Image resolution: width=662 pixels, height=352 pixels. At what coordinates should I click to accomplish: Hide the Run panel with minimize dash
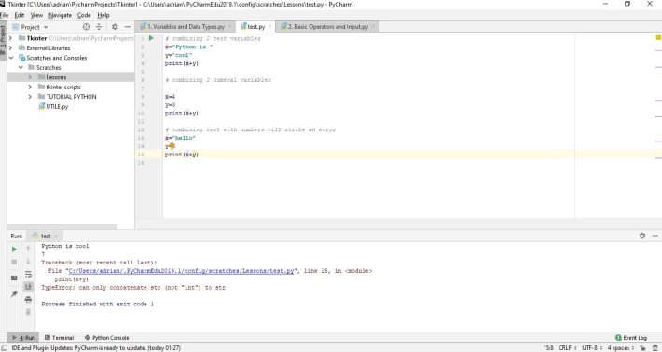click(655, 236)
